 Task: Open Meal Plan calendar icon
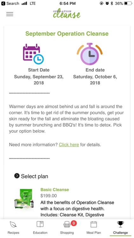point(94,224)
